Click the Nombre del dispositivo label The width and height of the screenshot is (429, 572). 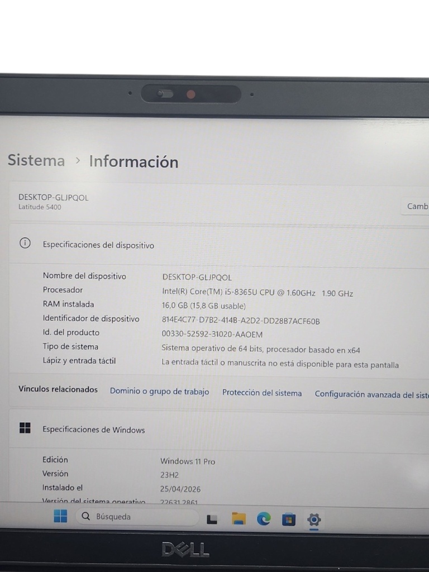click(84, 276)
